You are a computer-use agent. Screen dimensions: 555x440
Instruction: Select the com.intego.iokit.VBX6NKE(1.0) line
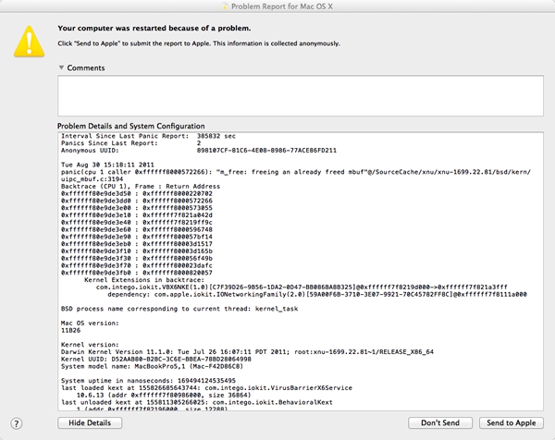coord(302,287)
